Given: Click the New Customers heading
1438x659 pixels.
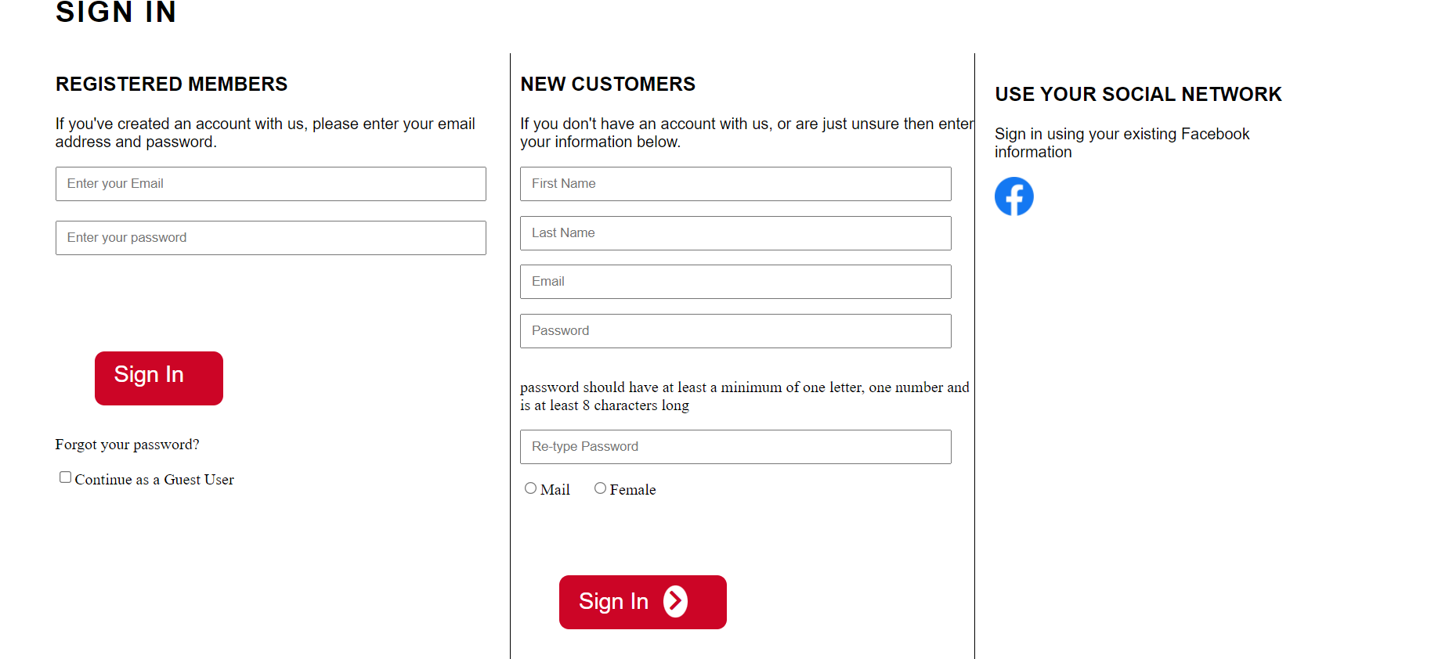Looking at the screenshot, I should pos(607,84).
